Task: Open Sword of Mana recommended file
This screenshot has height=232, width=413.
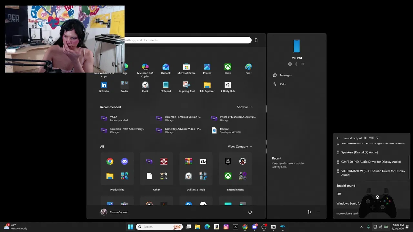Action: pyautogui.click(x=234, y=119)
